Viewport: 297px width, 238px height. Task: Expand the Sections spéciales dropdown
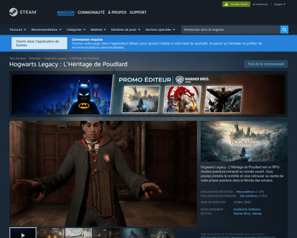(x=160, y=29)
